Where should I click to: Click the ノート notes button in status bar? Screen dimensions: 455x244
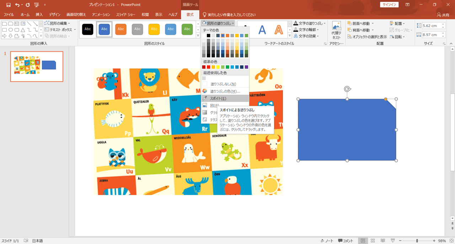point(327,241)
